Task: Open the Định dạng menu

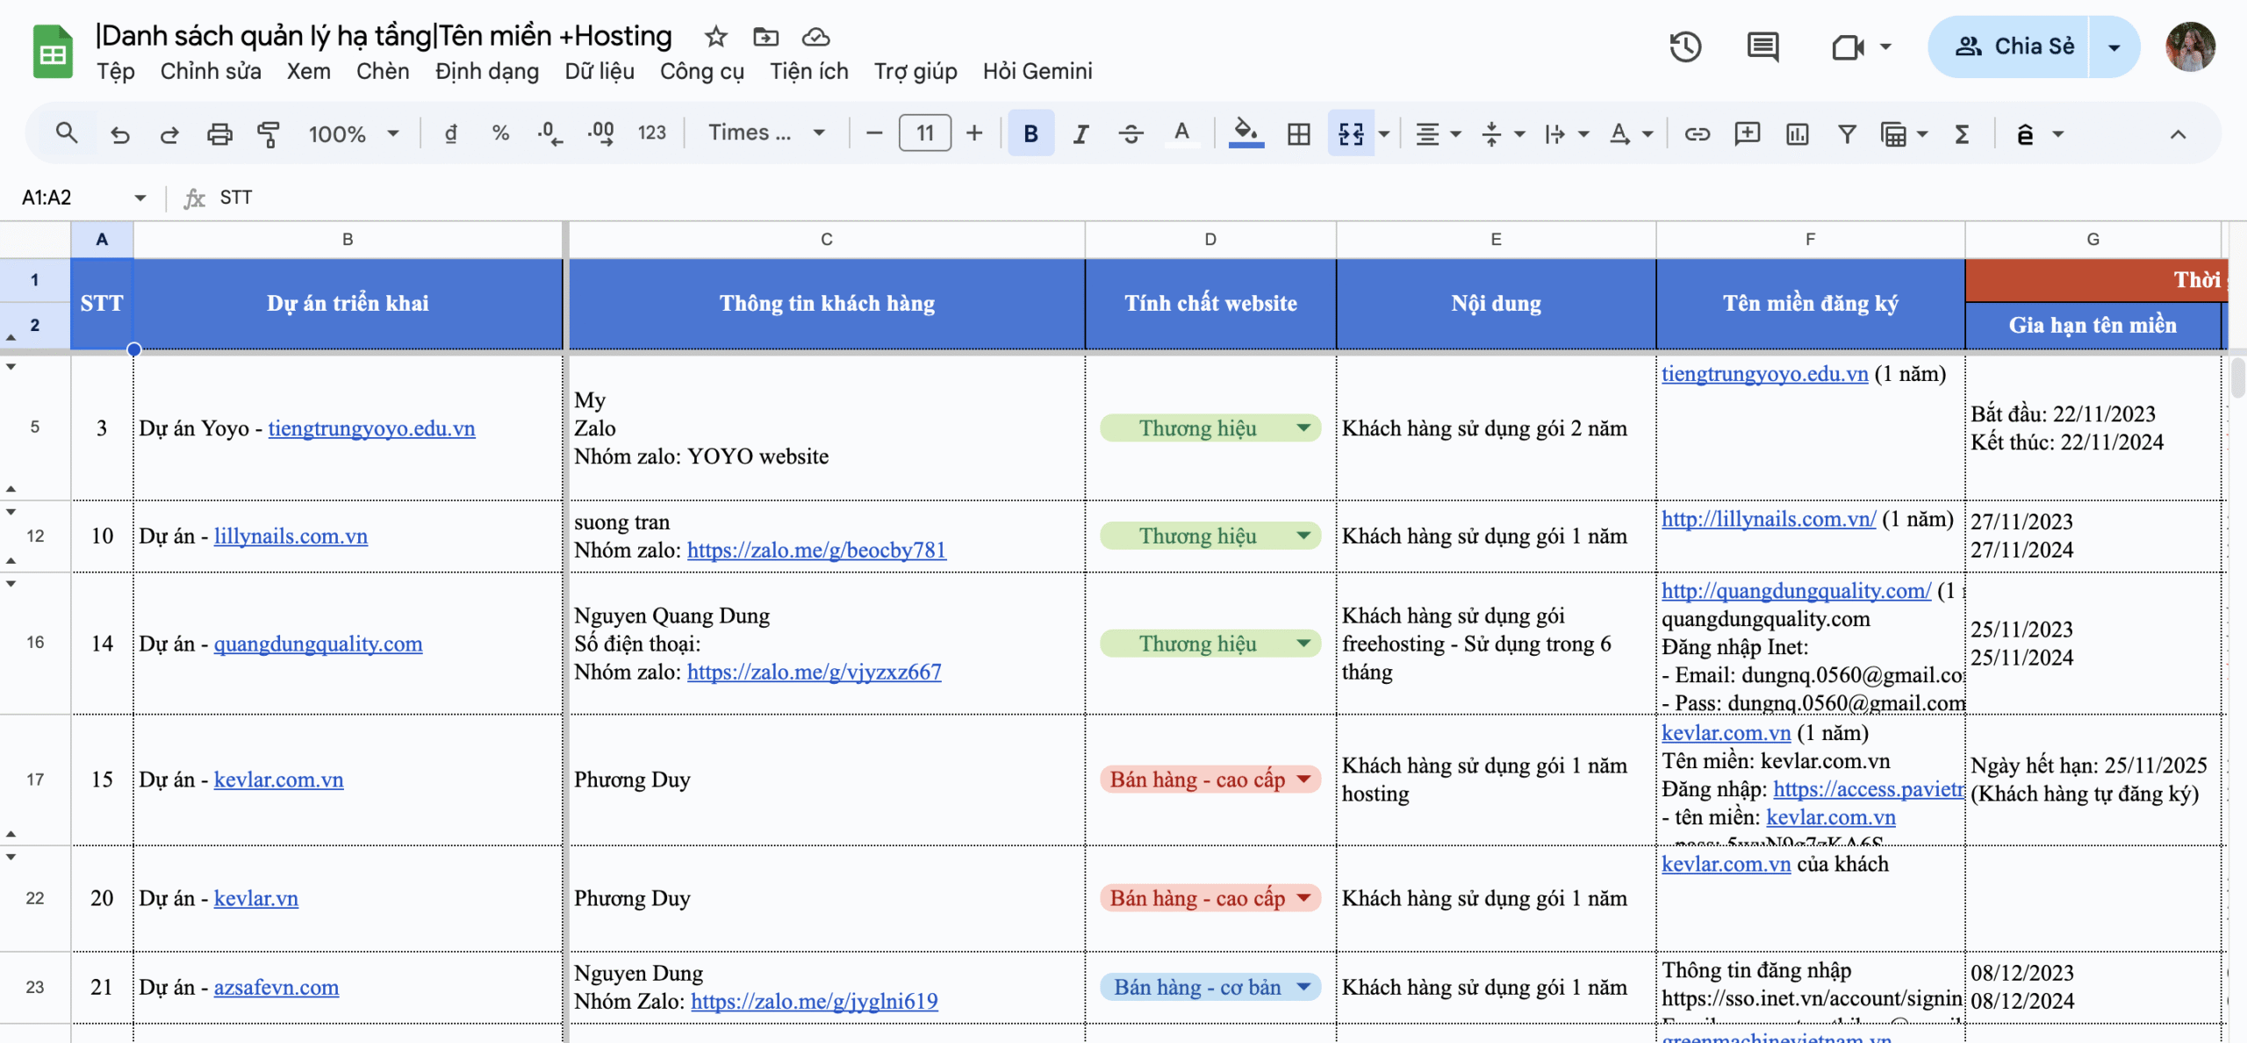Action: click(x=486, y=71)
